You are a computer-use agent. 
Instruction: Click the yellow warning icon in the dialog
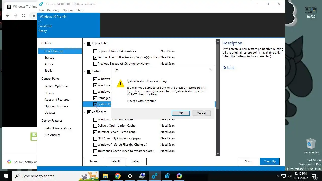[x=120, y=84]
